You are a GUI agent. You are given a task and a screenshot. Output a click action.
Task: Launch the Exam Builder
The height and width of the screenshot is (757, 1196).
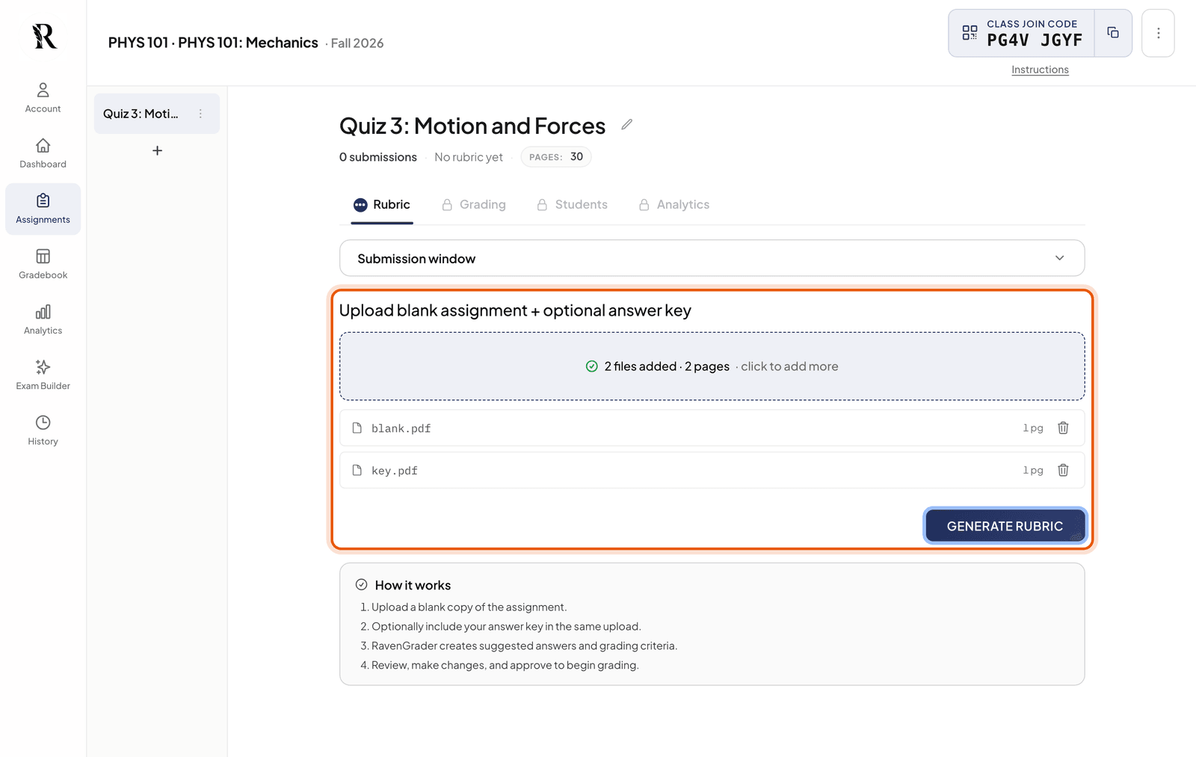pyautogui.click(x=43, y=375)
